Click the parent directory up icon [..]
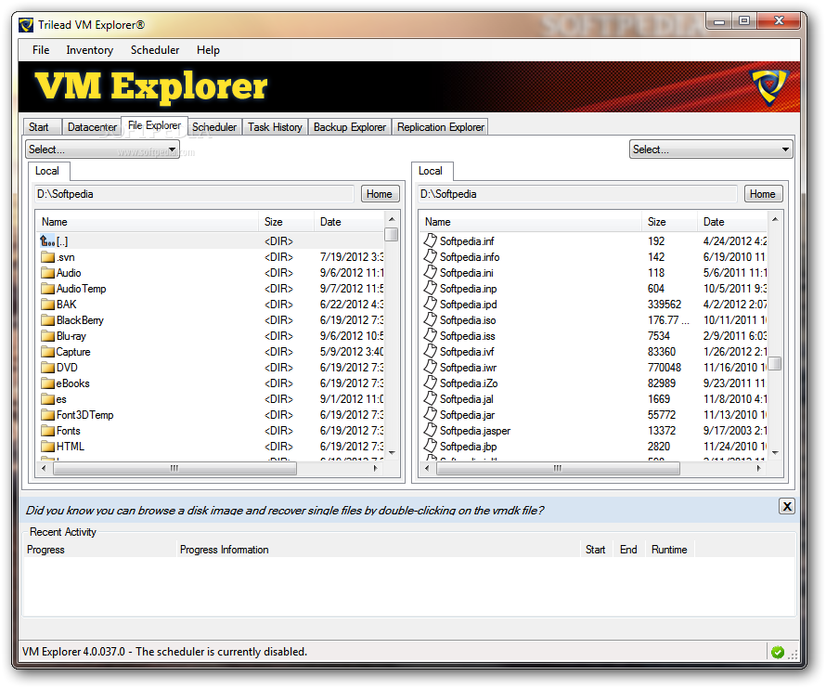The height and width of the screenshot is (688, 826). click(x=47, y=241)
